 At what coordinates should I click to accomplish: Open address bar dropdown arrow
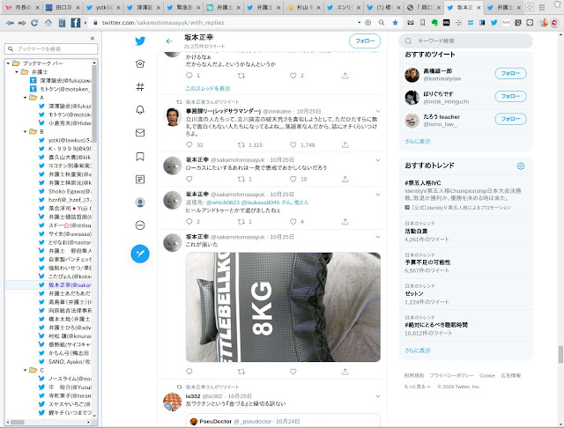coord(359,23)
